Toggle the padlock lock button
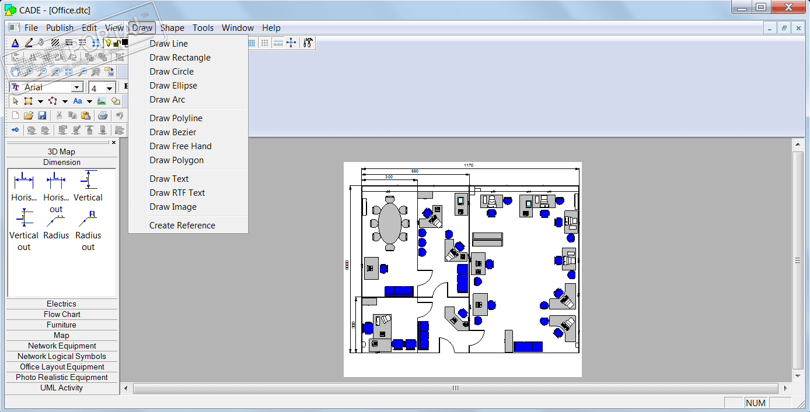 tap(117, 43)
